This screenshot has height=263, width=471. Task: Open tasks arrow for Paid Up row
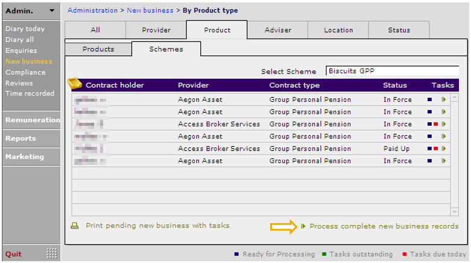pos(444,149)
